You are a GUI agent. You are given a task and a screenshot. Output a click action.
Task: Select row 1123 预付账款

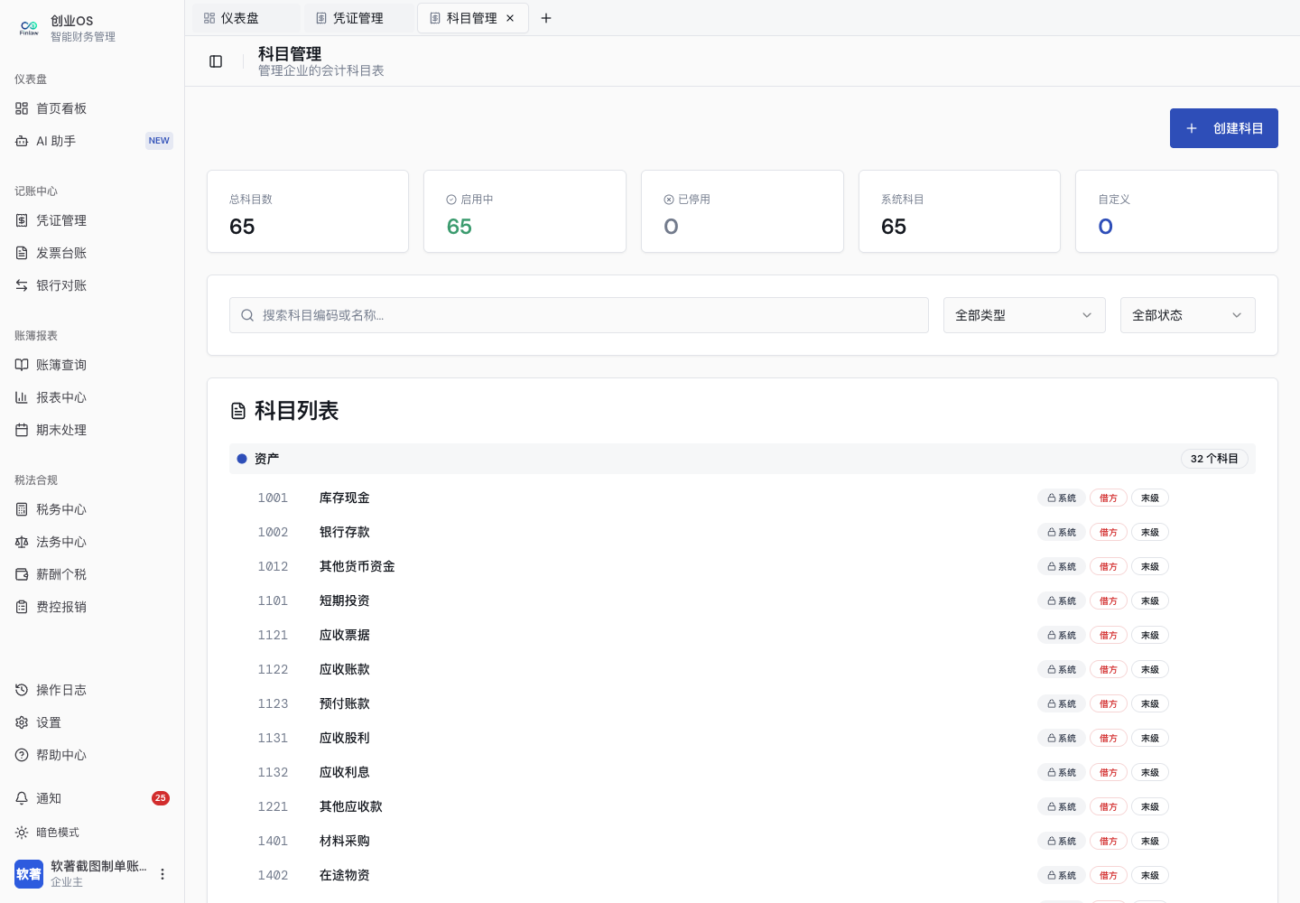coord(742,703)
